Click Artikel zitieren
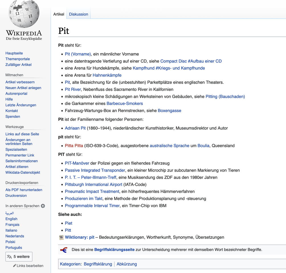286x273 pixels. point(17,167)
